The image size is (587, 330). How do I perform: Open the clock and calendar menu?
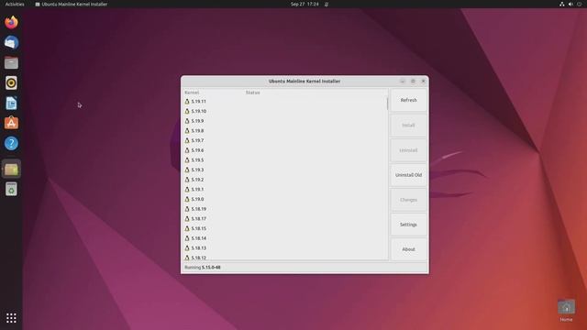pos(305,4)
